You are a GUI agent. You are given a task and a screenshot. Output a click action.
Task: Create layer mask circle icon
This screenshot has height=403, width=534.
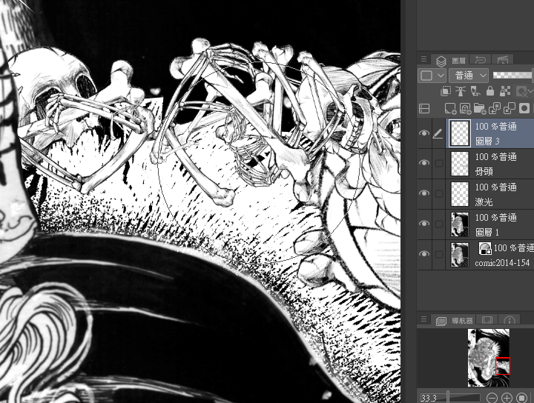(524, 109)
